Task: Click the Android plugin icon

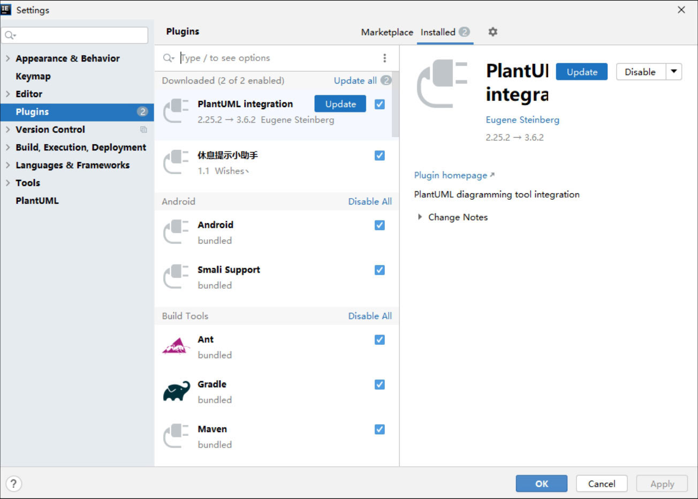Action: click(176, 232)
